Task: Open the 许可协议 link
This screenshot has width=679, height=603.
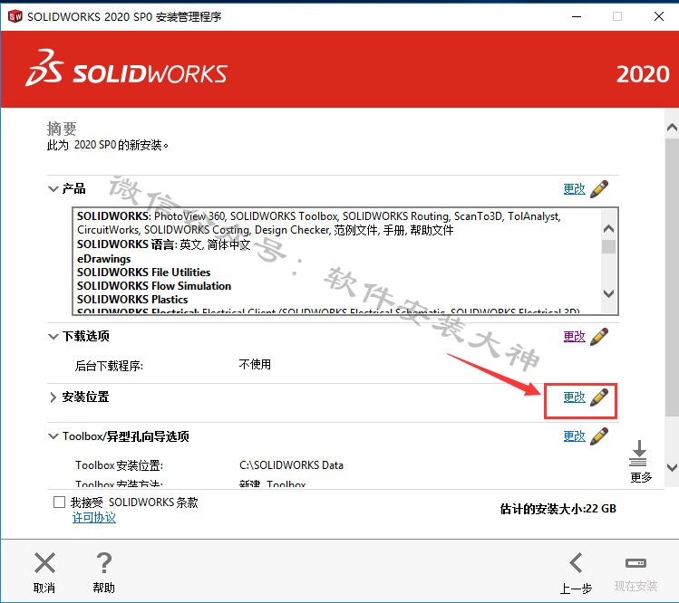Action: tap(94, 517)
